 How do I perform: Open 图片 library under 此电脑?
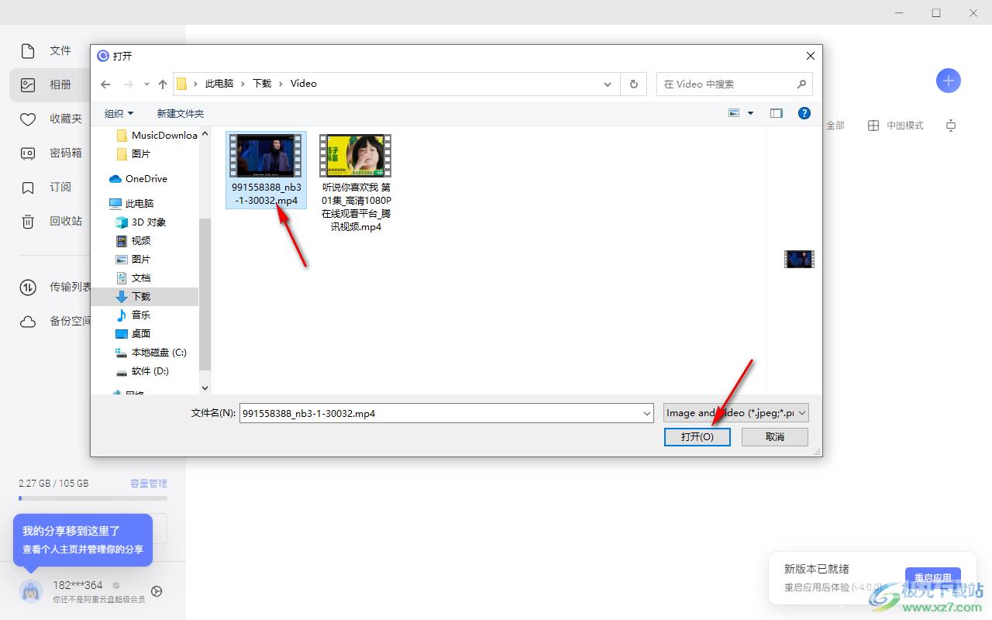click(133, 259)
